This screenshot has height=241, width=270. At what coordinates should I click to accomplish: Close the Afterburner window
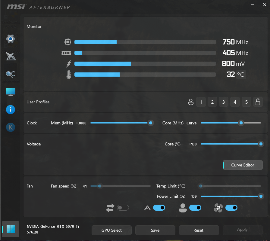pyautogui.click(x=265, y=5)
